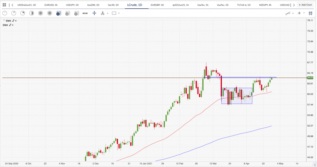Toggle the multi-chart grid layout icon
This screenshot has width=317, height=167.
[310, 13]
